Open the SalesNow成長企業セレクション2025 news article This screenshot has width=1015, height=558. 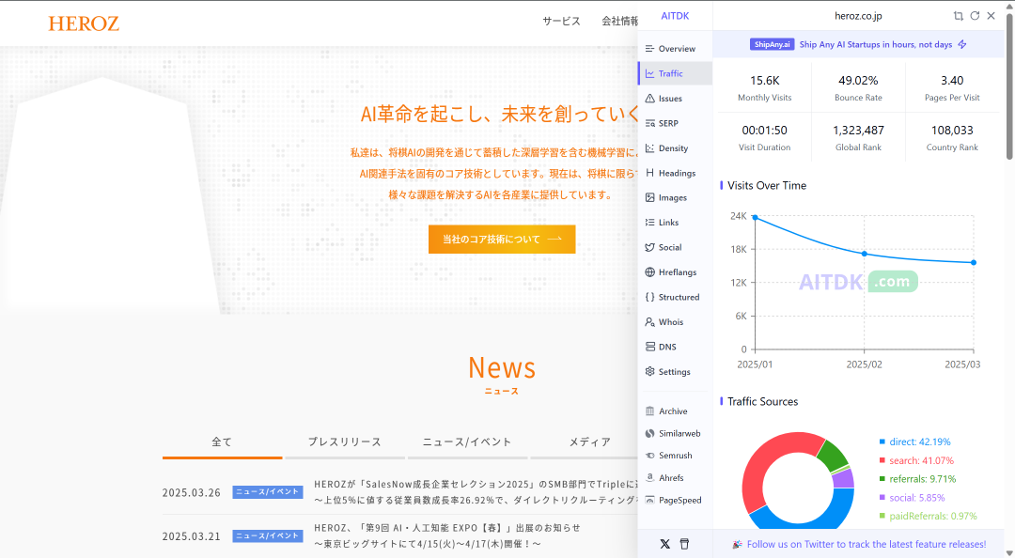(476, 492)
